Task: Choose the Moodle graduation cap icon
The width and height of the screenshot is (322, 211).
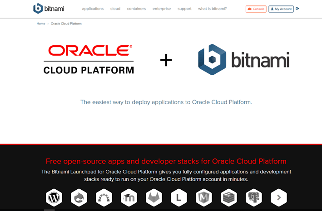Action: click(x=129, y=197)
